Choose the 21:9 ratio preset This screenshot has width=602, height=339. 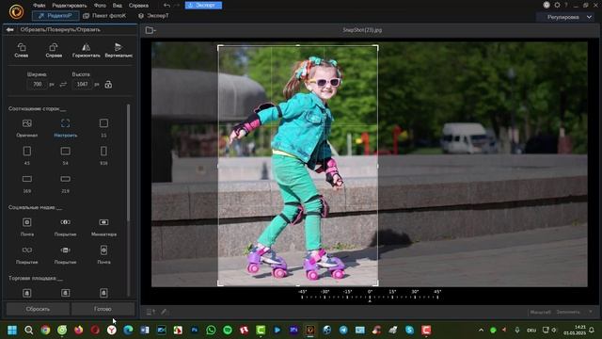tap(65, 184)
